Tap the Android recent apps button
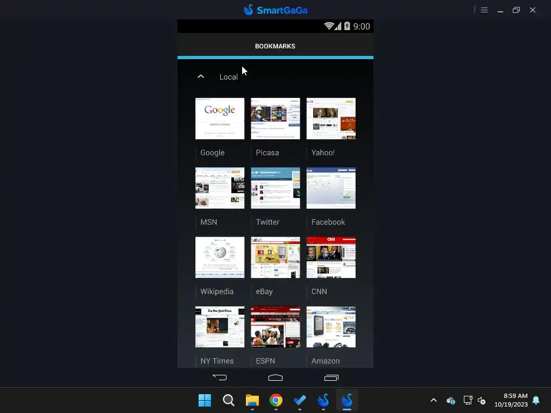Image resolution: width=551 pixels, height=413 pixels. pos(331,378)
